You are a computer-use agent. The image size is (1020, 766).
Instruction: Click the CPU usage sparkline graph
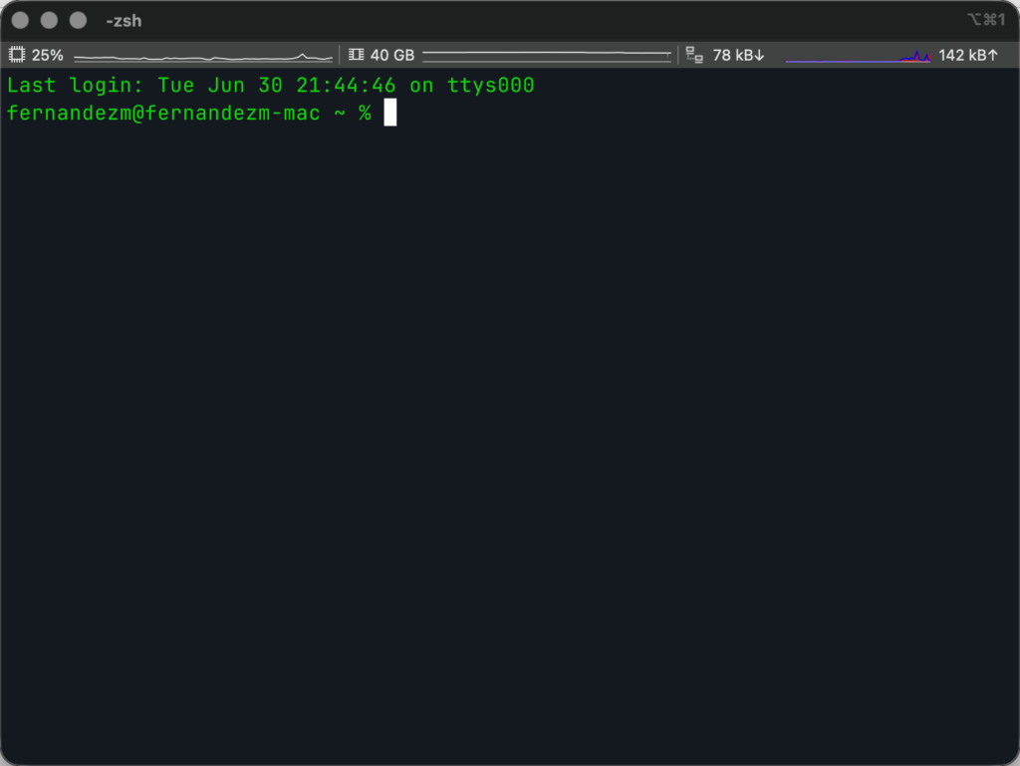(203, 57)
